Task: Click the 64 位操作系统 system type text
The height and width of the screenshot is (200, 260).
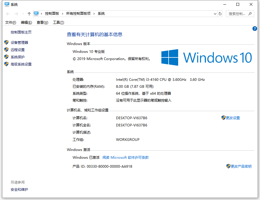Action: [143, 94]
